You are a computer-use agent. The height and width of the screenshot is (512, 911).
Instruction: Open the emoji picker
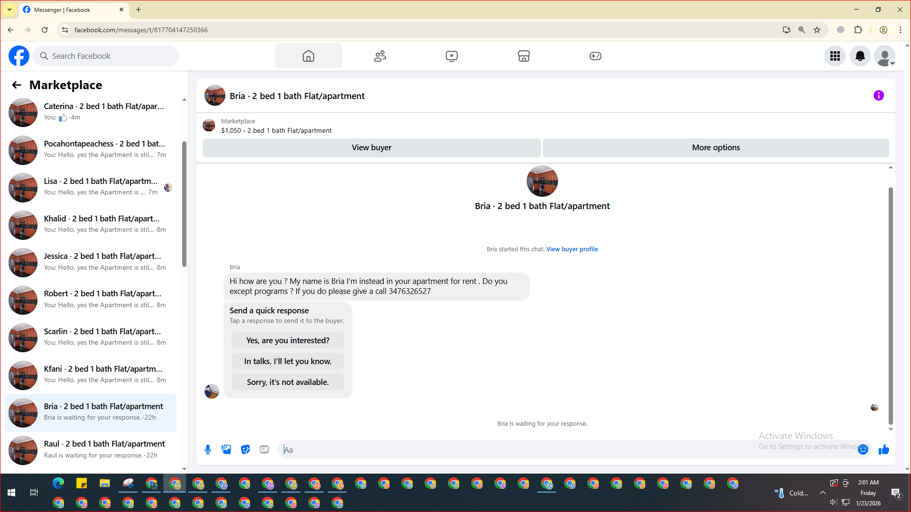pyautogui.click(x=863, y=449)
